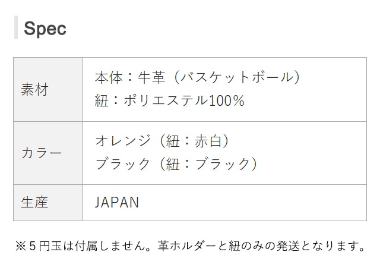Viewport: 380px width, 280px height.
Task: Click the ブラック（紐：ブラック） color line
Action: [176, 164]
